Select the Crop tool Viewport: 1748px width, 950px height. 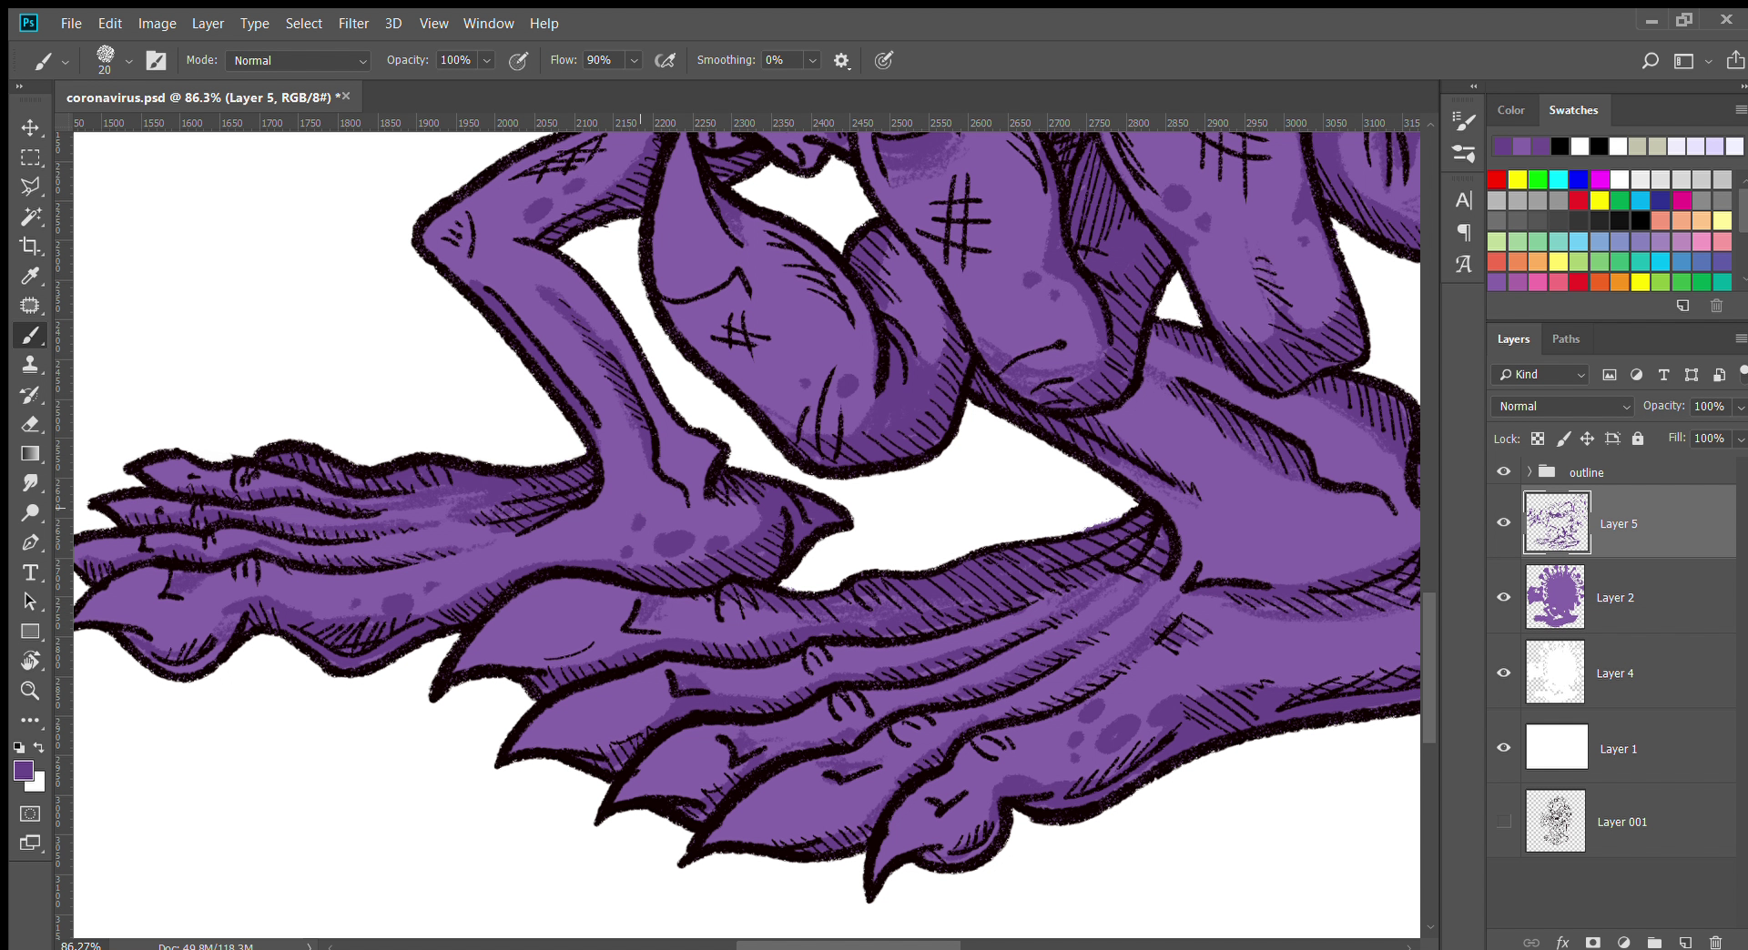[x=30, y=246]
